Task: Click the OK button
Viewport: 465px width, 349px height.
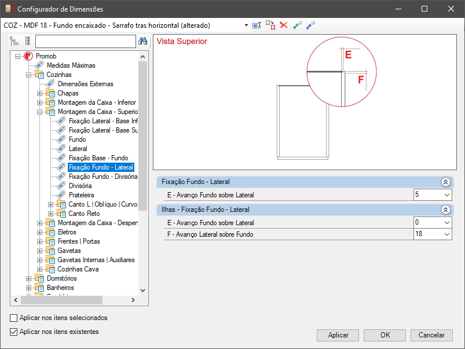Action: (x=385, y=335)
